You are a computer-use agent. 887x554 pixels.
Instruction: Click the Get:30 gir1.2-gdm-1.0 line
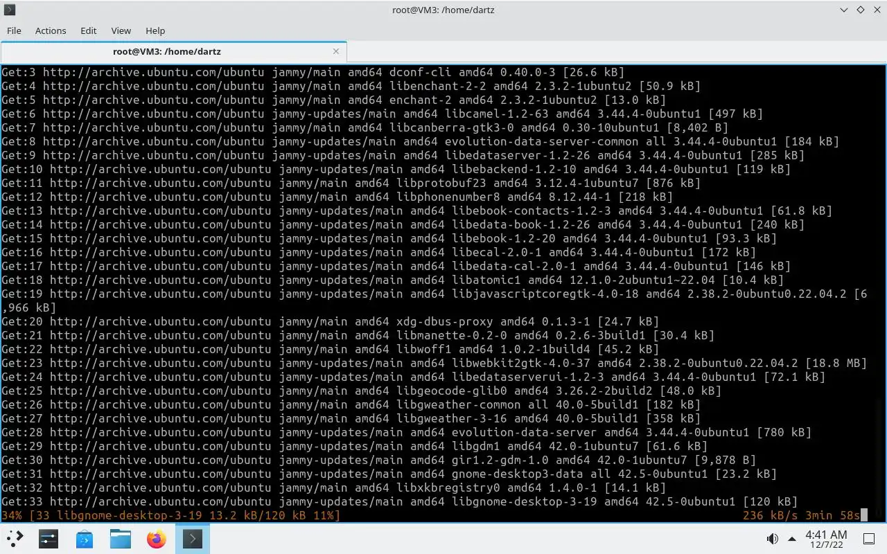tap(378, 460)
